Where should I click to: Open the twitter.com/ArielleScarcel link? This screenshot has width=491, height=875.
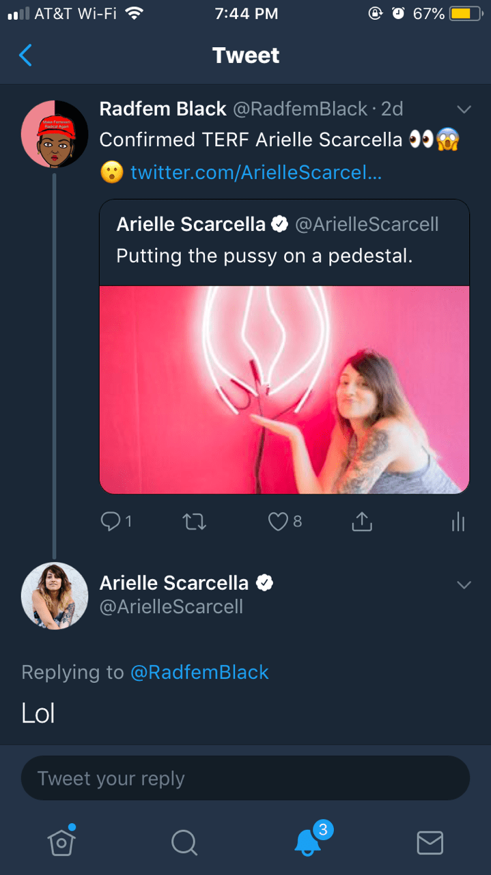(x=256, y=172)
